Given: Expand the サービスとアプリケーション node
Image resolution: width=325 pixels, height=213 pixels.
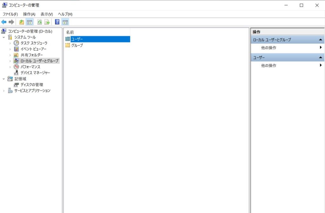Looking at the screenshot, I should tap(4, 91).
